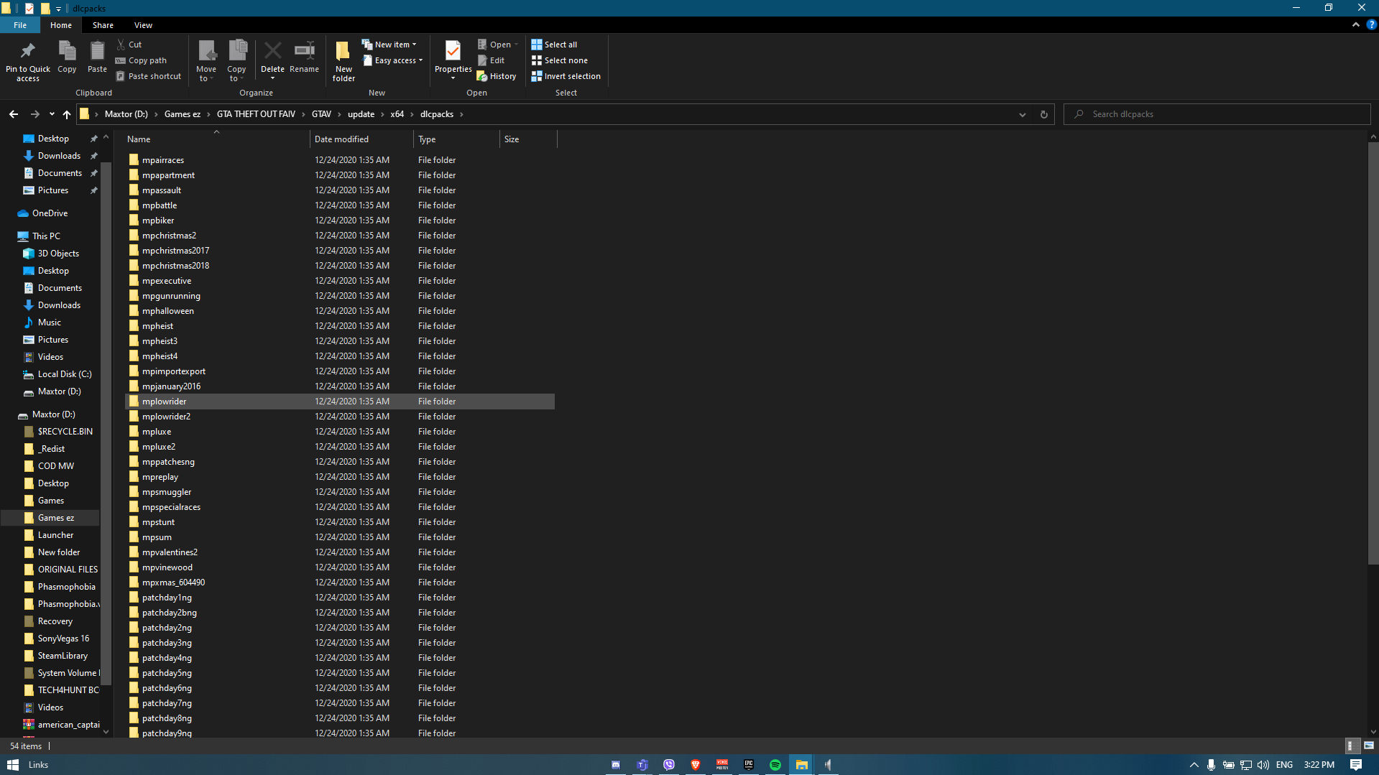Click the Edit command in Open group

[492, 60]
